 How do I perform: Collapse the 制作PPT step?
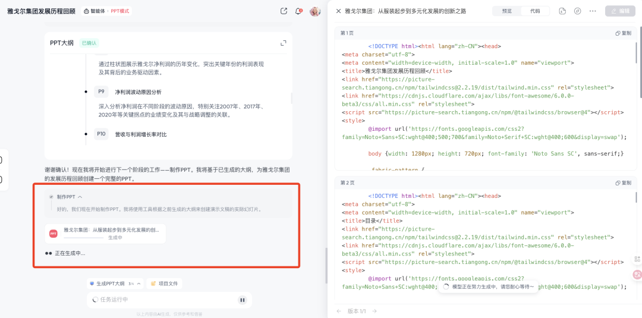tap(80, 197)
